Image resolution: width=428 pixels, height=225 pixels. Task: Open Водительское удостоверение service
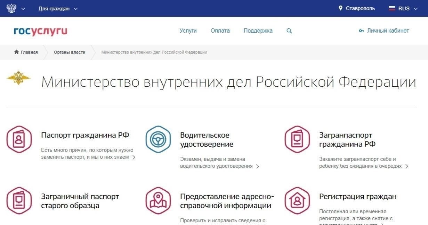click(207, 140)
